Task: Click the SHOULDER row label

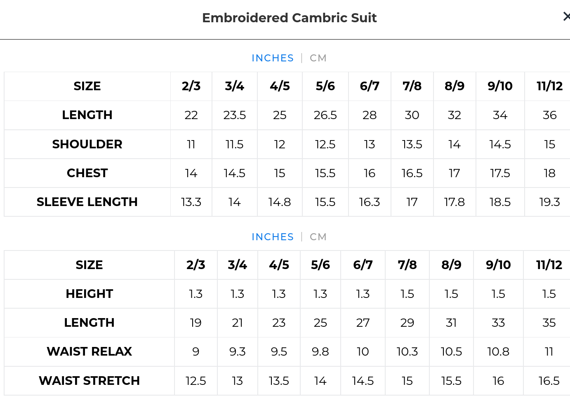Action: pos(87,144)
